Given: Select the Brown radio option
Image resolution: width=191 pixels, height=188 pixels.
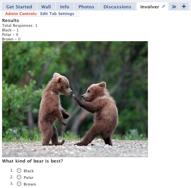Looking at the screenshot, I should pos(19,184).
